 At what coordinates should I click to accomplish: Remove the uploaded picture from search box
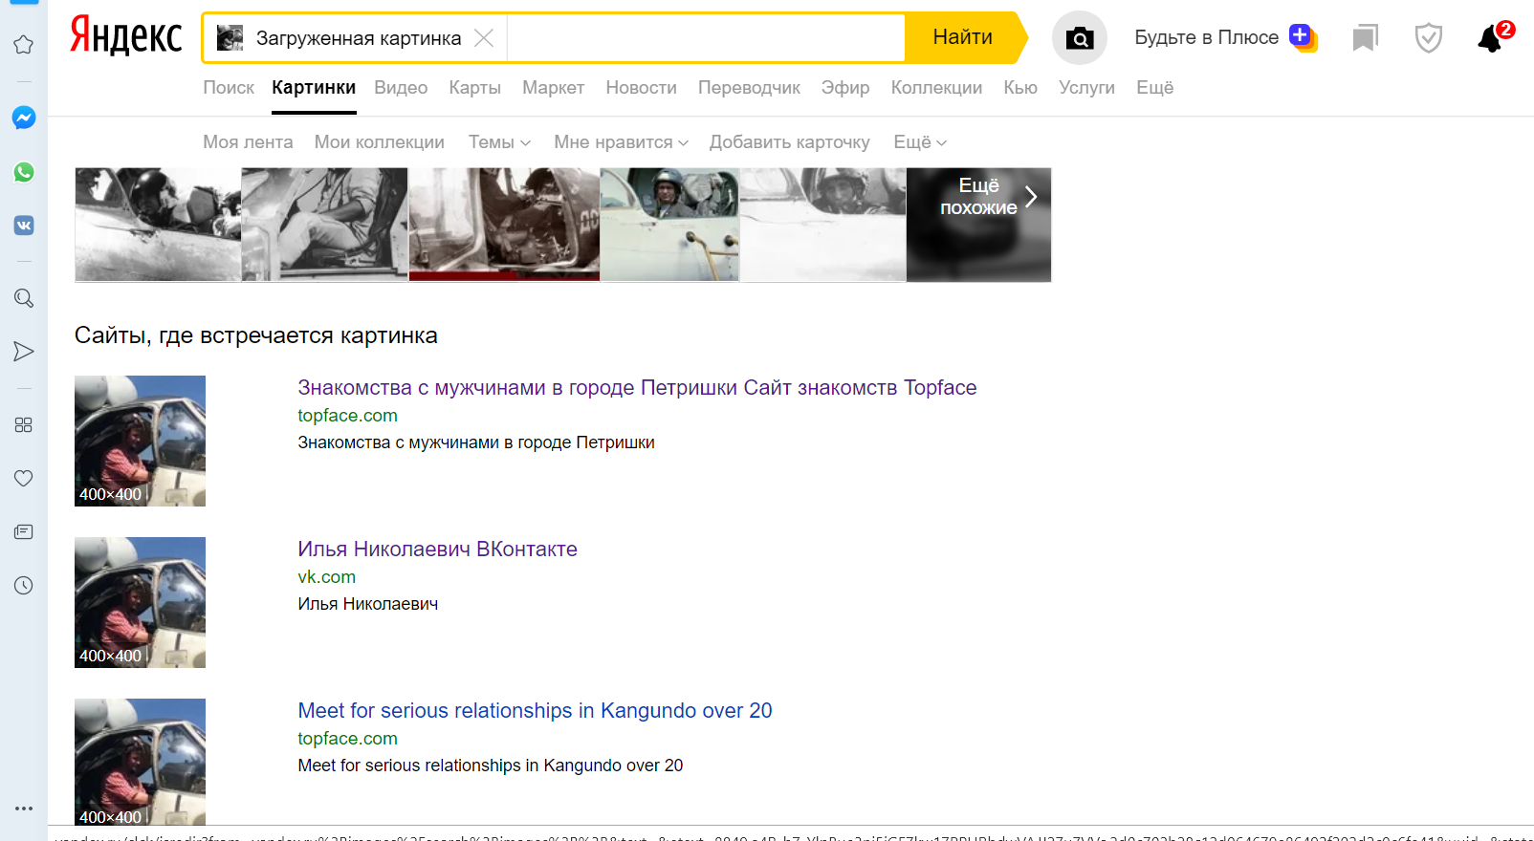484,38
